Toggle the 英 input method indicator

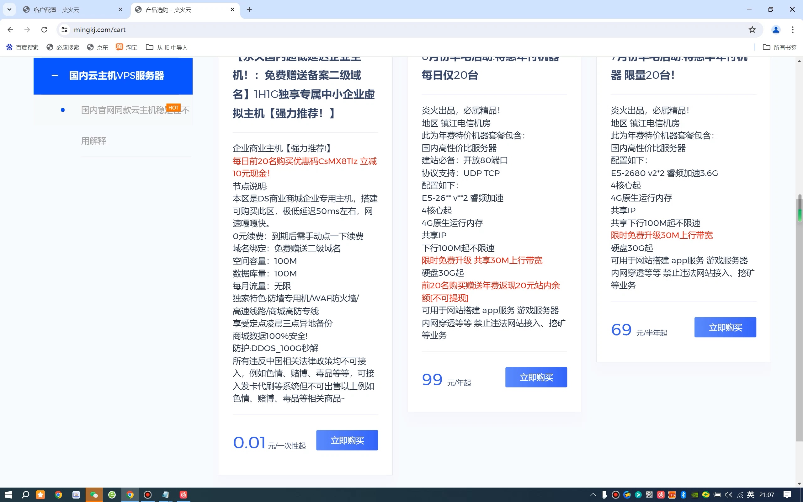point(751,495)
